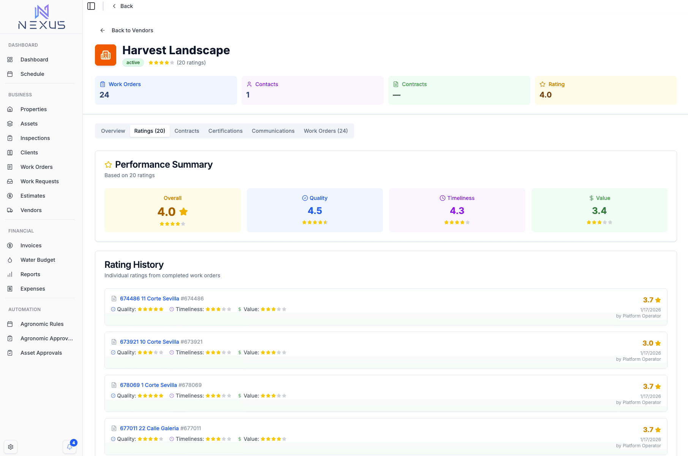
Task: Click the Vendors truck icon in sidebar
Action: 10,210
